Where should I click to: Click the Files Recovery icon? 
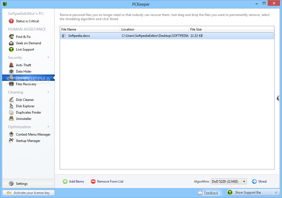point(11,84)
